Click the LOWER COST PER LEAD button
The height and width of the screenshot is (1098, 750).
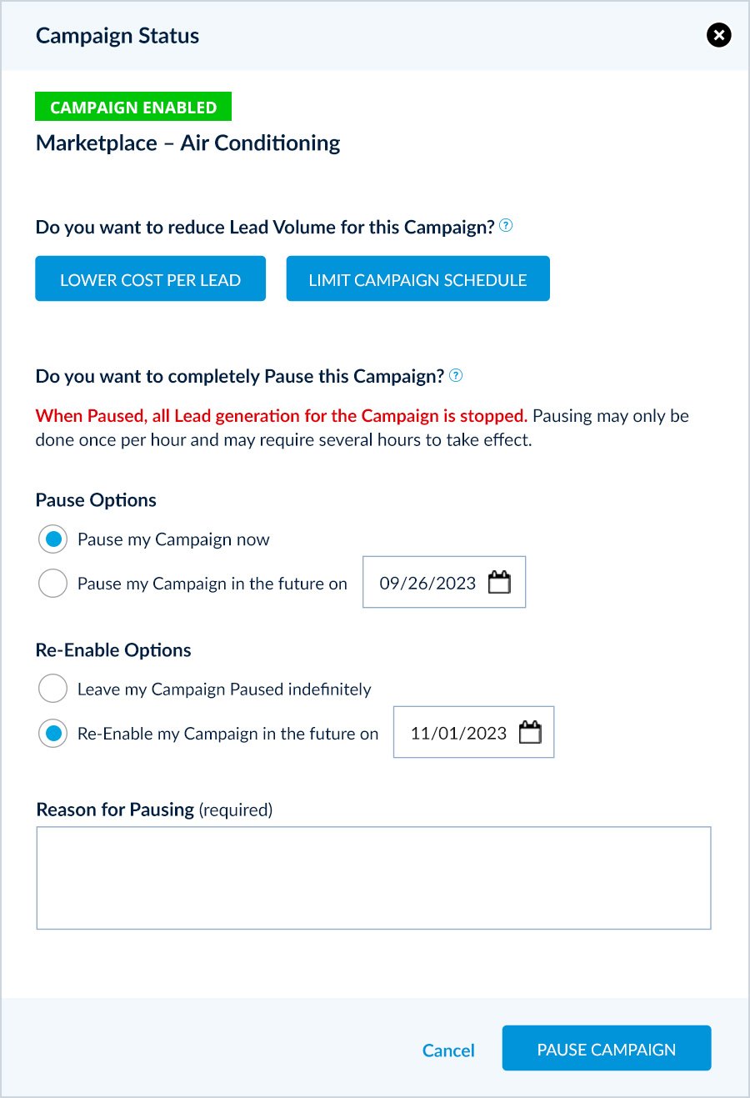coord(150,278)
